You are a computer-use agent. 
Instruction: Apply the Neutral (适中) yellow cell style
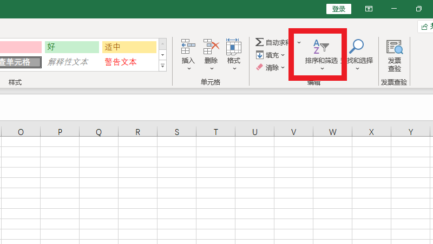pos(129,47)
